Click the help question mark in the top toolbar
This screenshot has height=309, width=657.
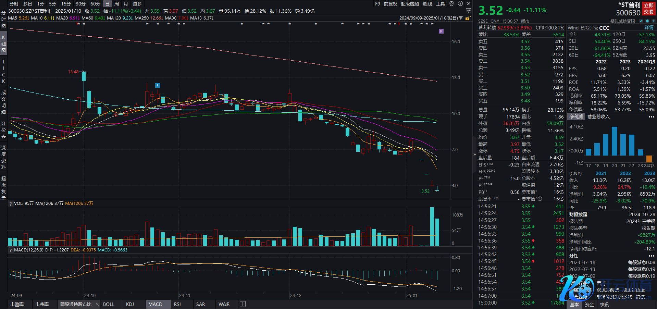click(460, 4)
